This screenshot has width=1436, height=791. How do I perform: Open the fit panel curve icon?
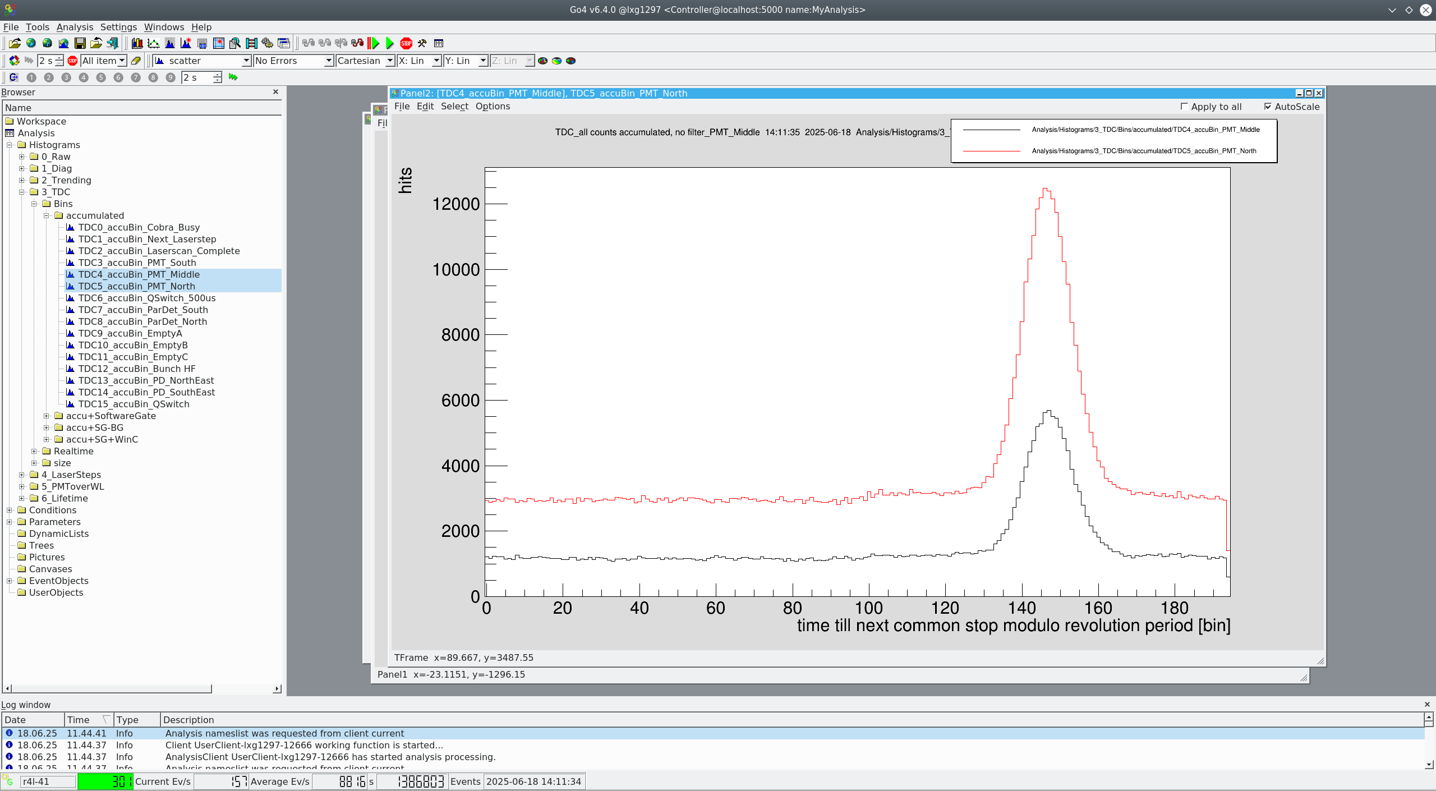(x=153, y=43)
